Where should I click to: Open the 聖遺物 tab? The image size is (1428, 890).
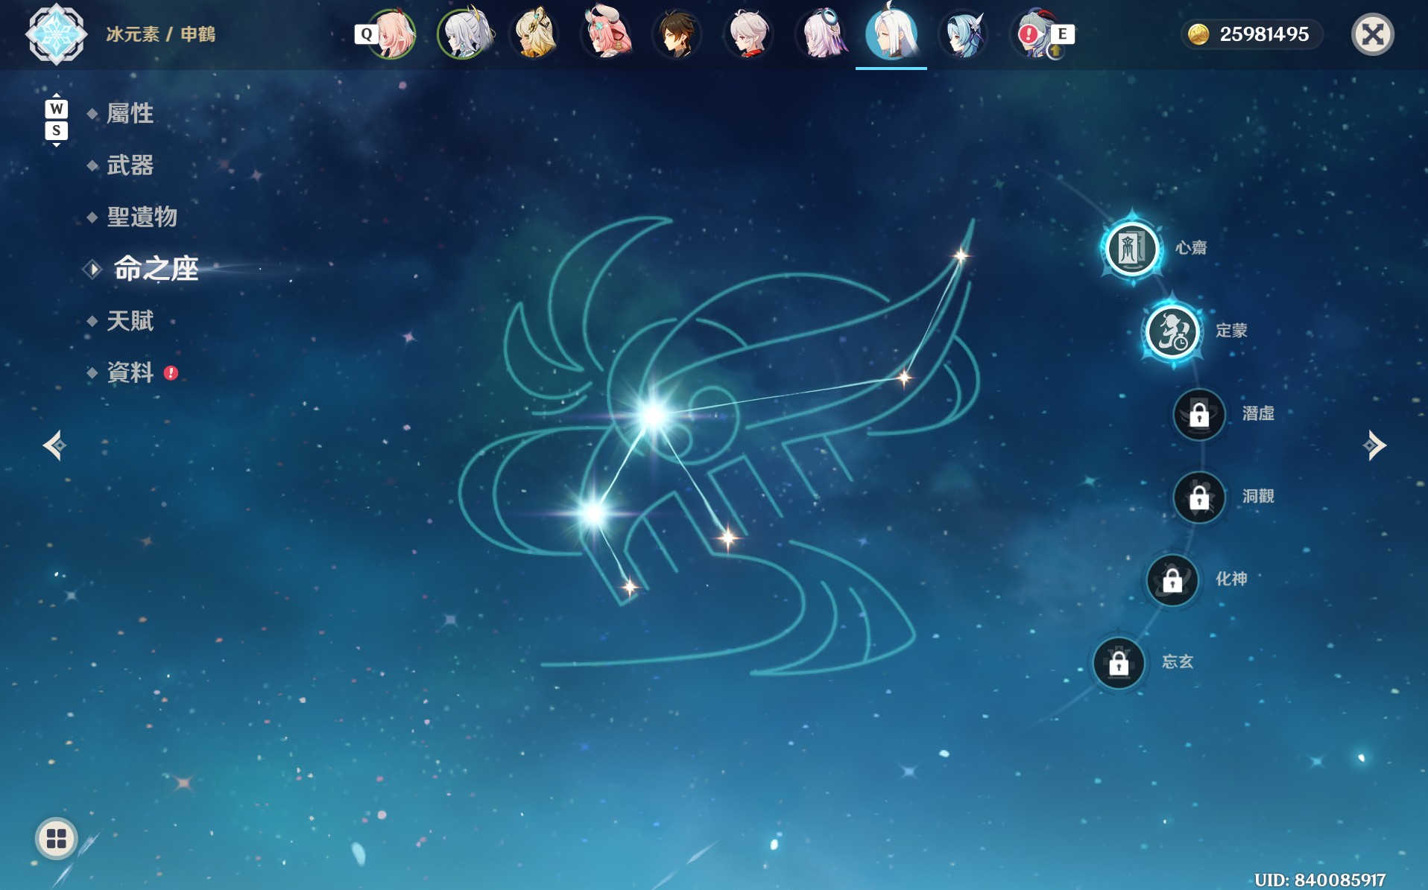pyautogui.click(x=142, y=217)
